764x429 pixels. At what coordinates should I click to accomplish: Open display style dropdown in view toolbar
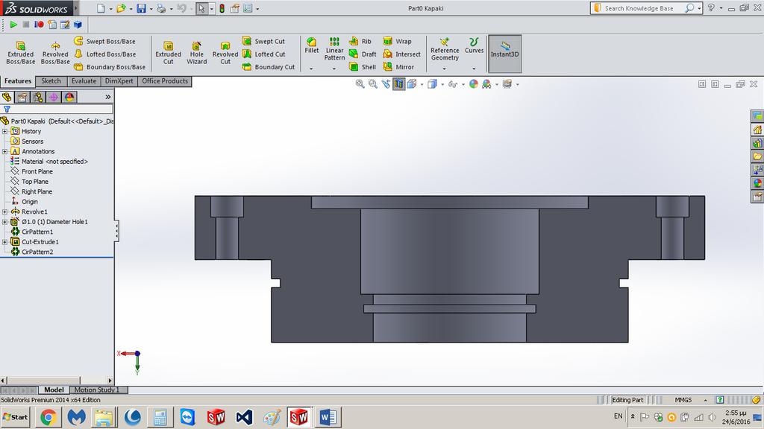pos(442,84)
